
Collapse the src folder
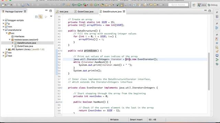coord(7,33)
